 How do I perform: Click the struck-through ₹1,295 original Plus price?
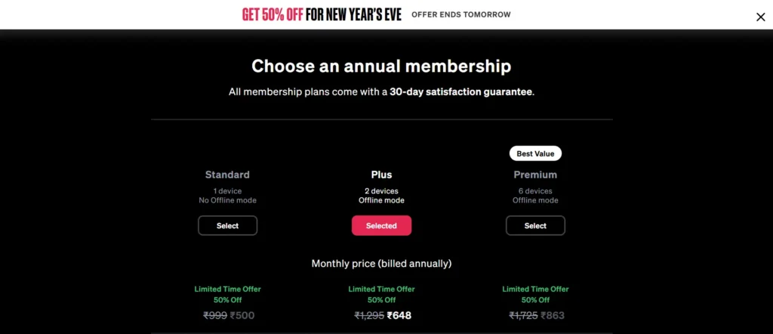[x=368, y=316]
